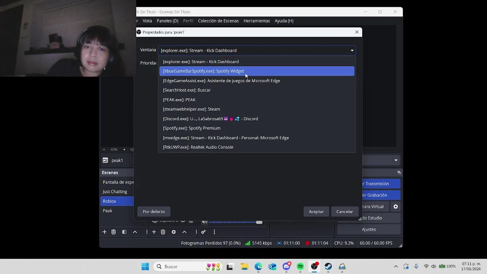Pop out the controls dock icon

pyautogui.click(x=399, y=172)
